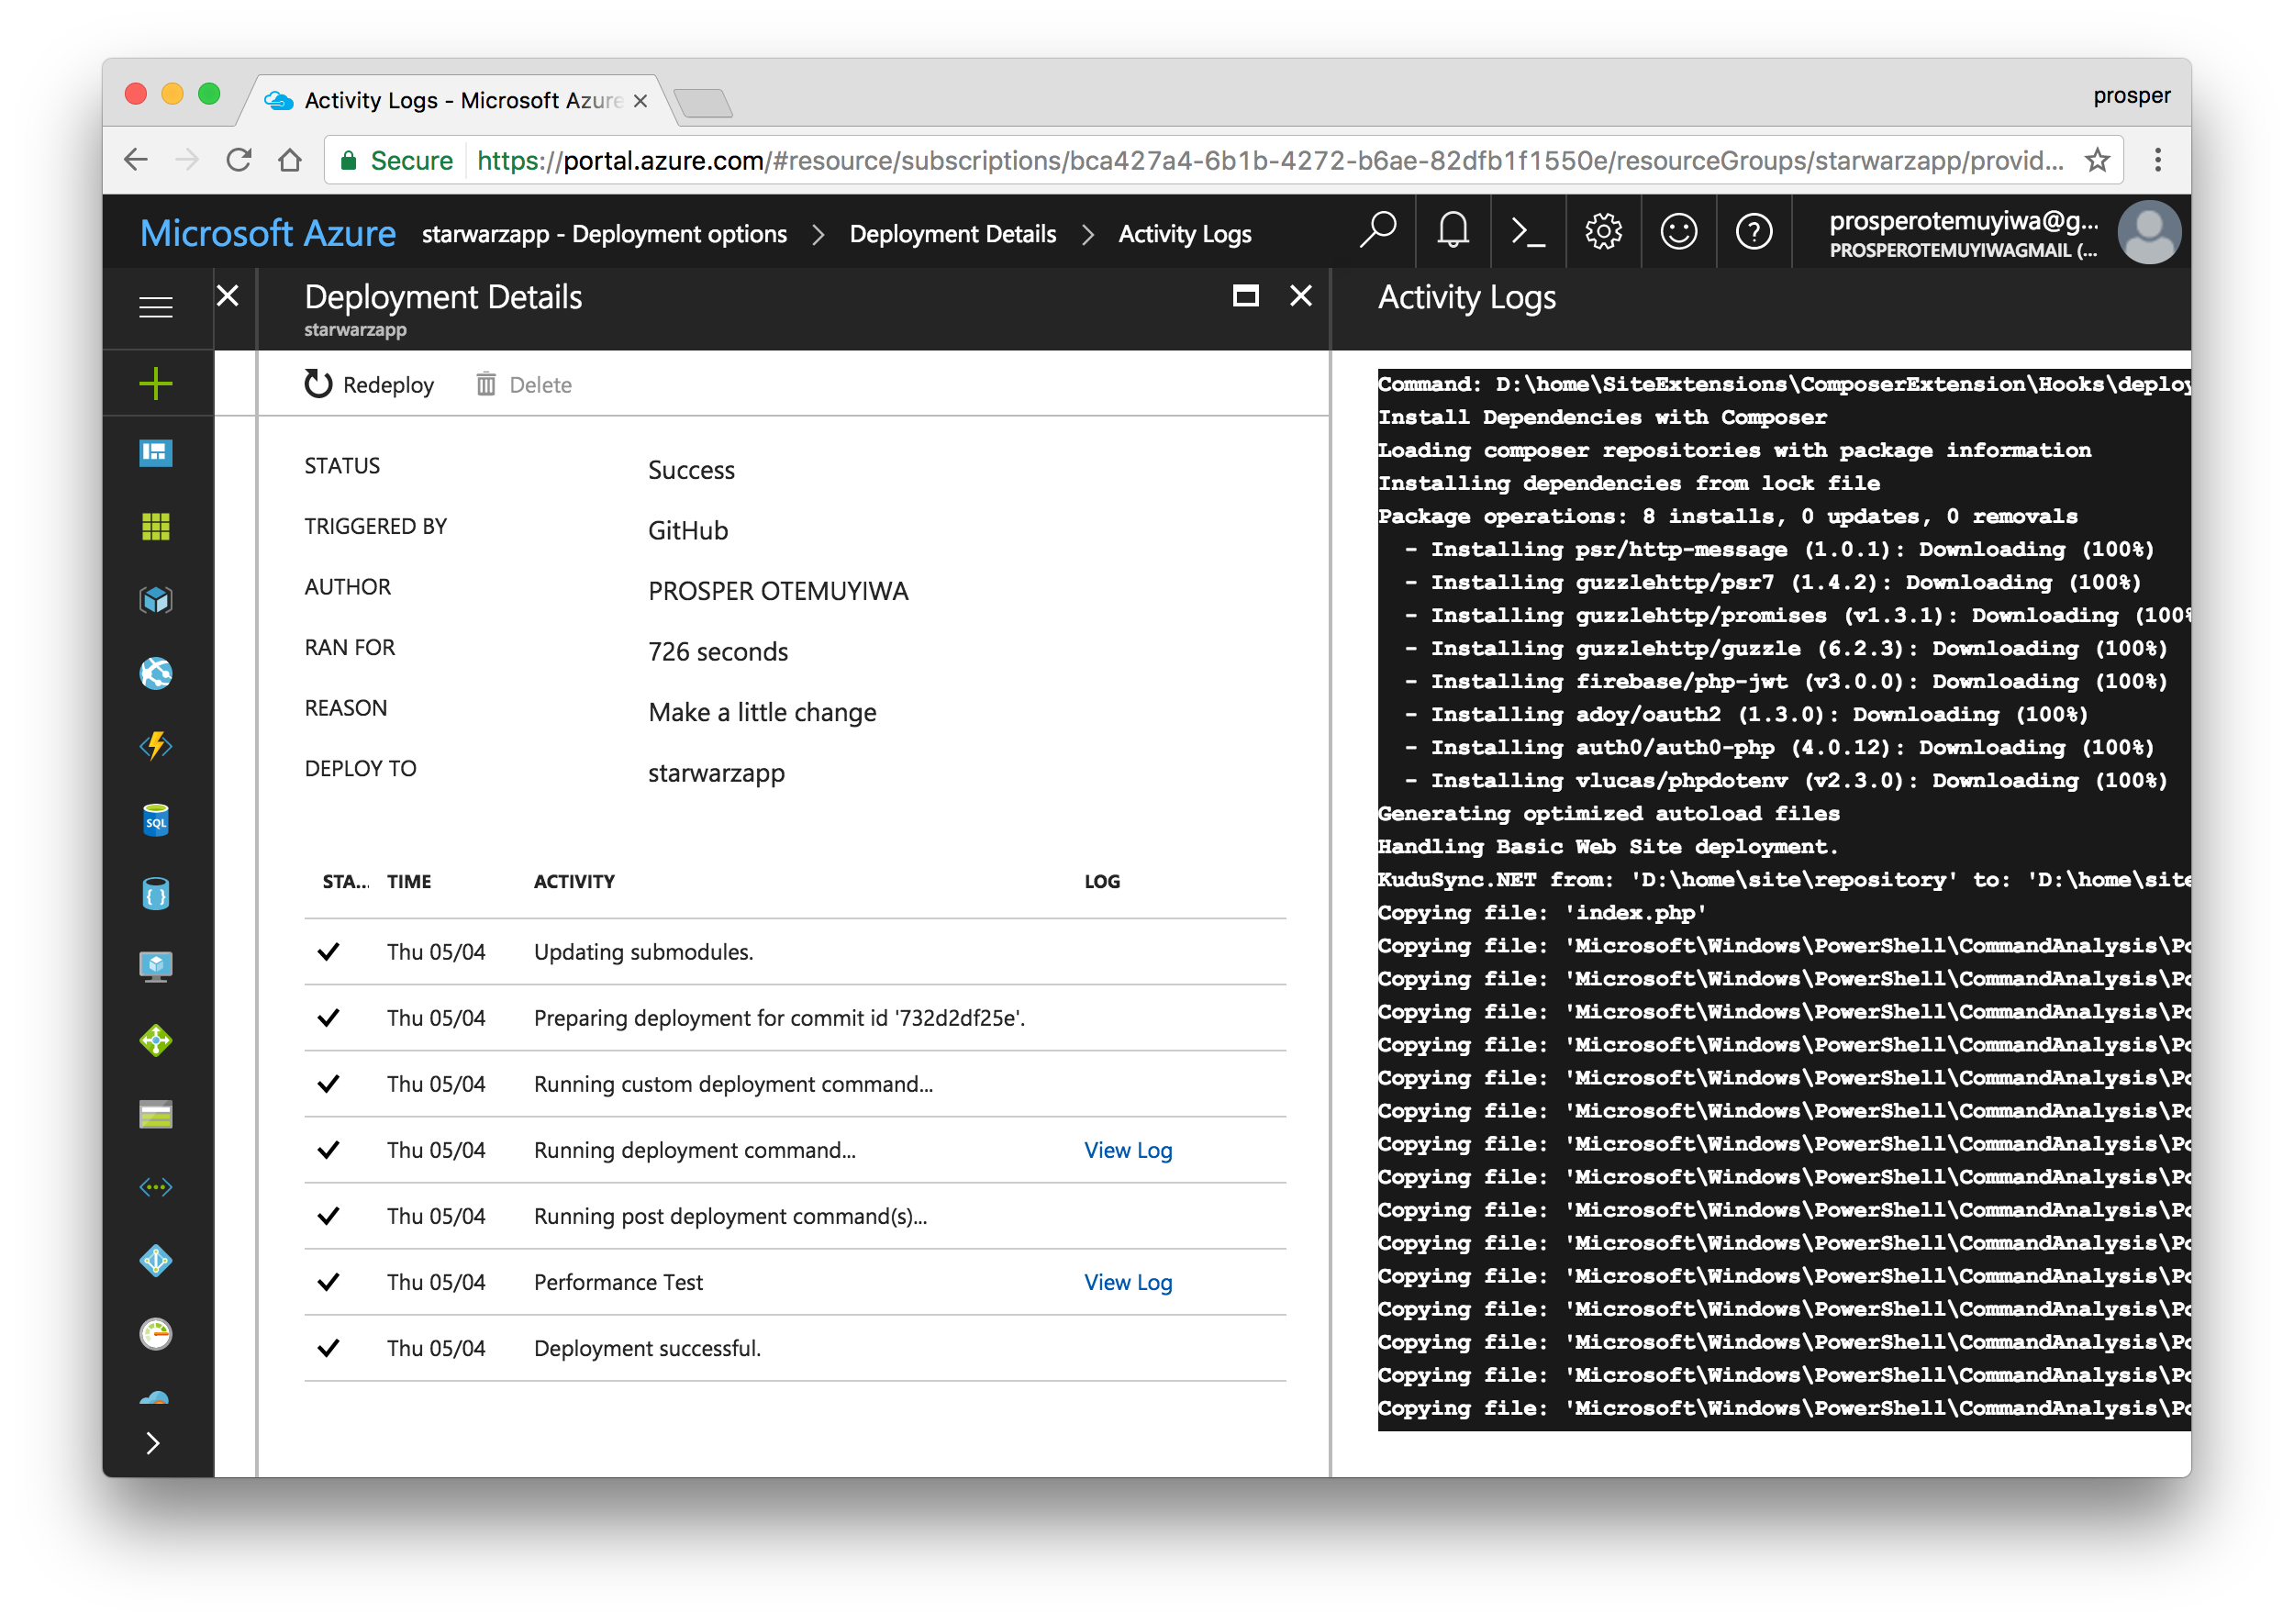Go to starwarzapp Deployment options breadcrumb

point(604,234)
